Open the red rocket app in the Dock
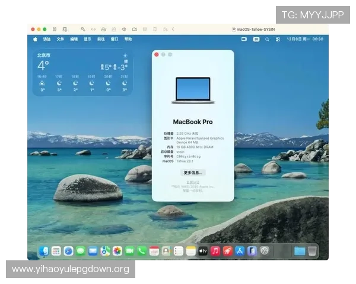The width and height of the screenshot is (356, 284). [227, 251]
